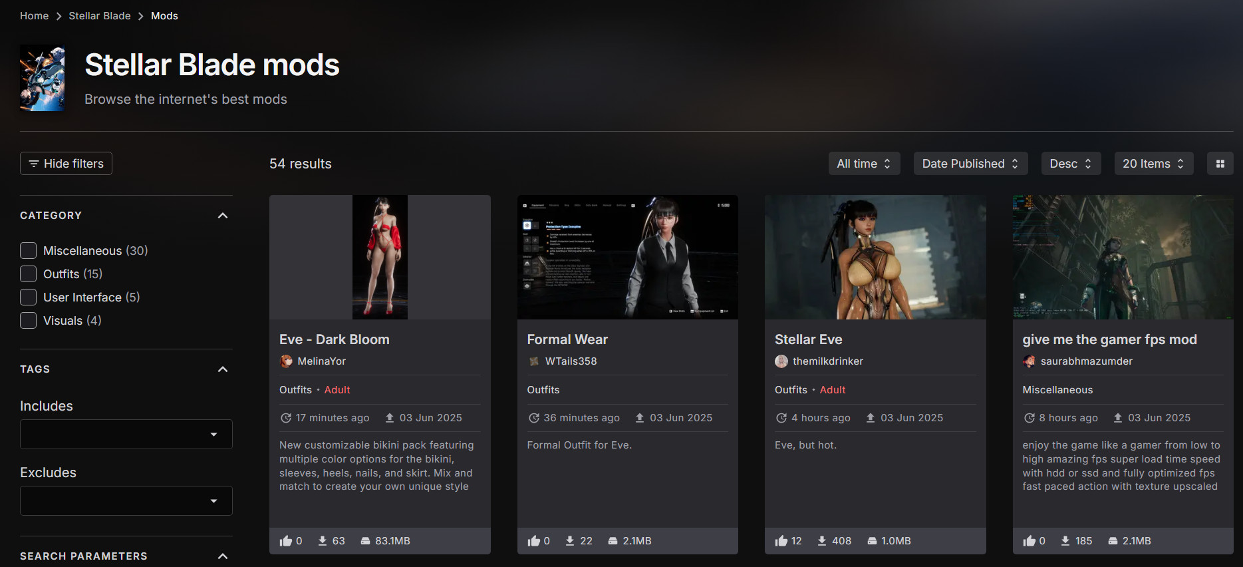Open the Date Published sort dropdown
This screenshot has height=567, width=1243.
970,164
